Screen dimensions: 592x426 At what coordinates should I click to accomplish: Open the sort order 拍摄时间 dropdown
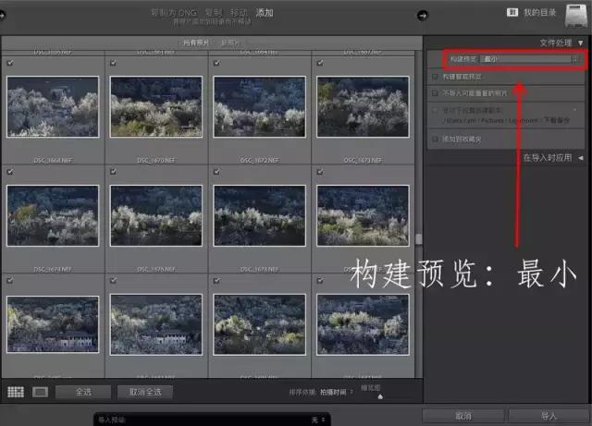[337, 392]
